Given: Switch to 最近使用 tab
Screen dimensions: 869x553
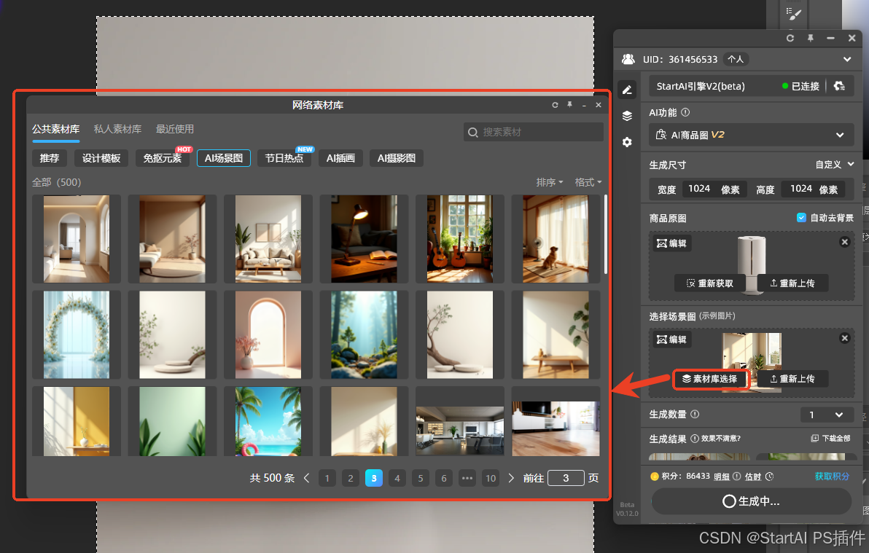Looking at the screenshot, I should [174, 129].
